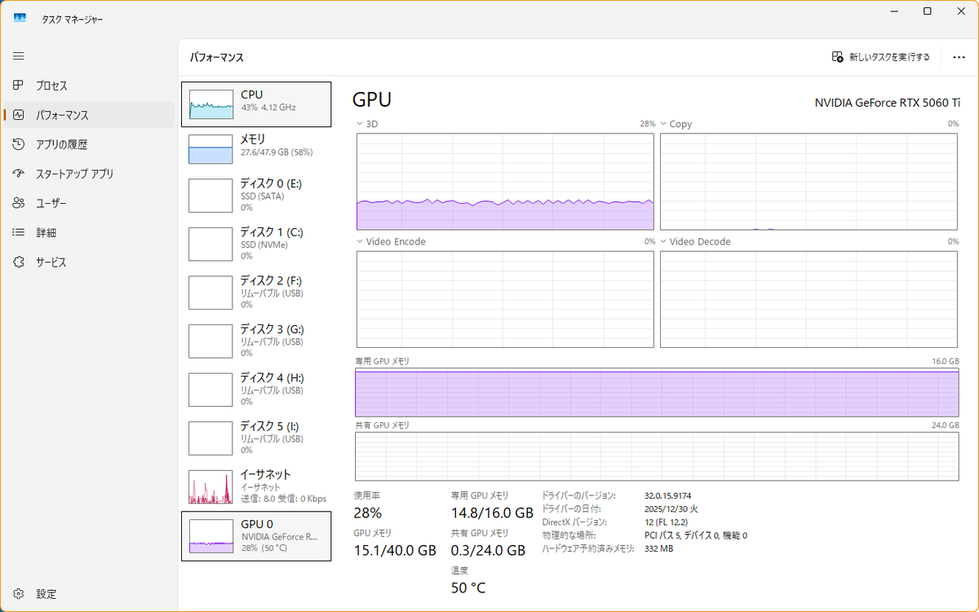Select ディスク 5 (I:) entry
This screenshot has width=979, height=612.
pyautogui.click(x=256, y=438)
